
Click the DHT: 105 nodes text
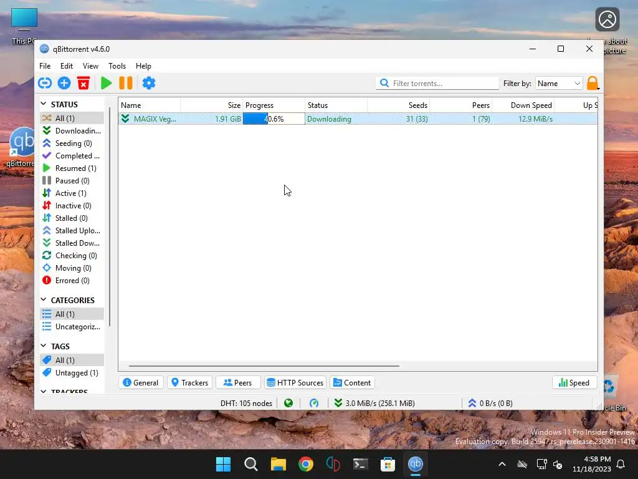246,404
